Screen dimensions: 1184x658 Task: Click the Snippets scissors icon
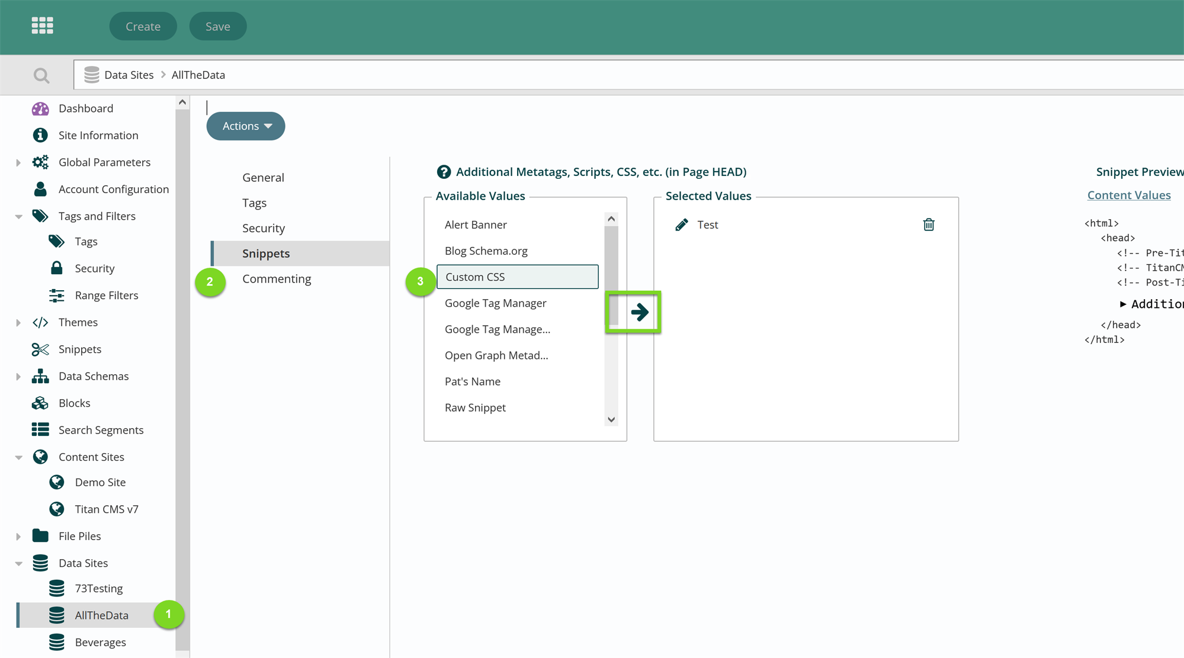pyautogui.click(x=40, y=349)
